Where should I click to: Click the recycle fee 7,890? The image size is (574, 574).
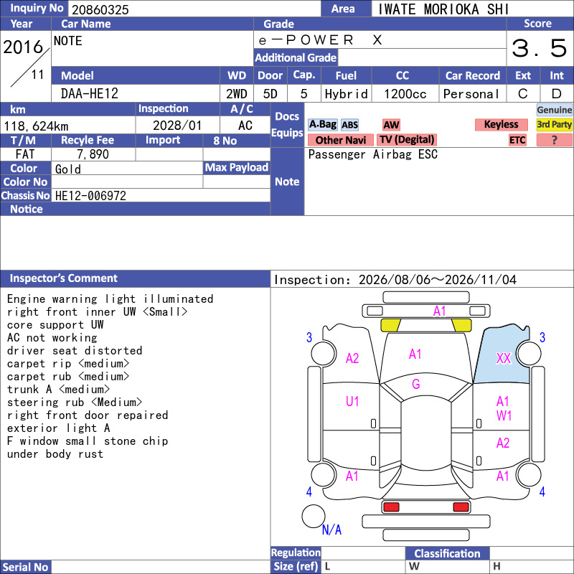tap(93, 154)
